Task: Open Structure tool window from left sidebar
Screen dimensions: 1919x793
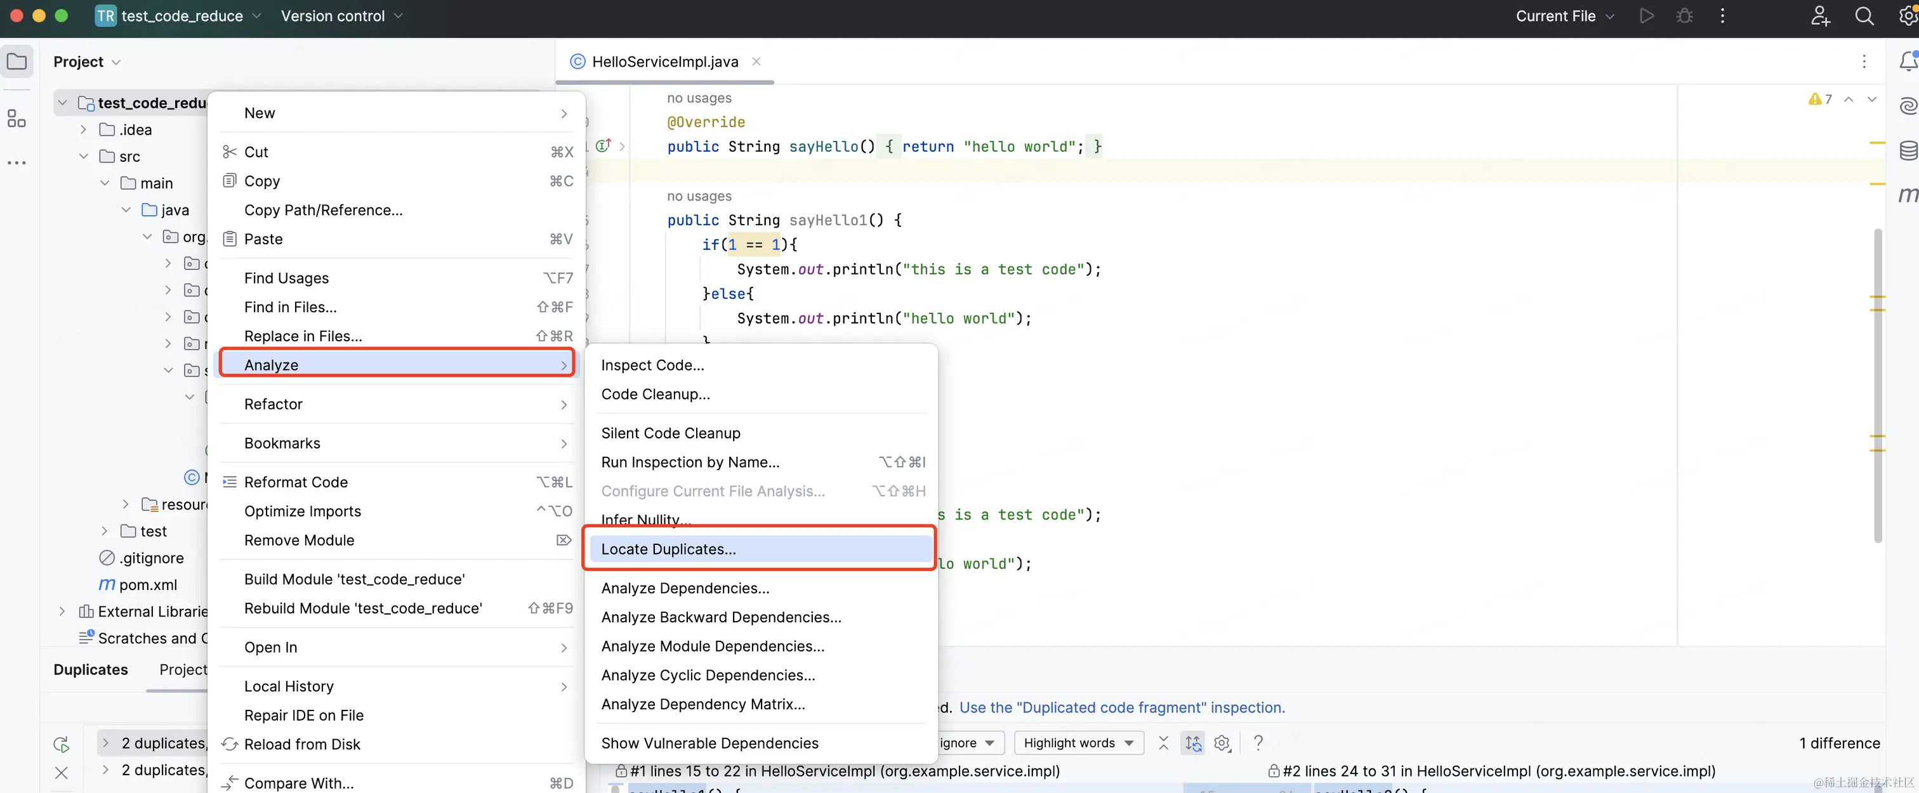Action: pos(16,119)
